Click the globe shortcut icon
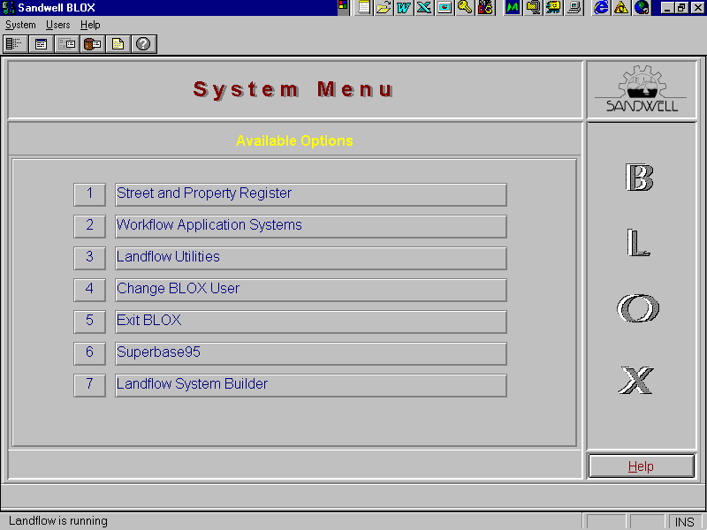Viewport: 707px width, 530px height. [x=642, y=7]
